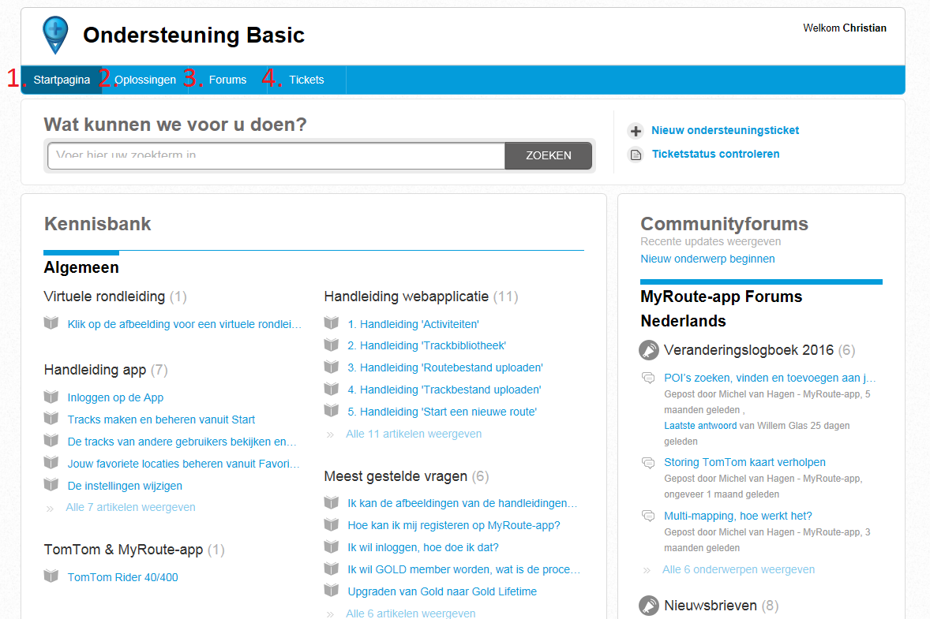Open Nieuw ondersteuningsticket link
The image size is (930, 619).
tap(725, 130)
